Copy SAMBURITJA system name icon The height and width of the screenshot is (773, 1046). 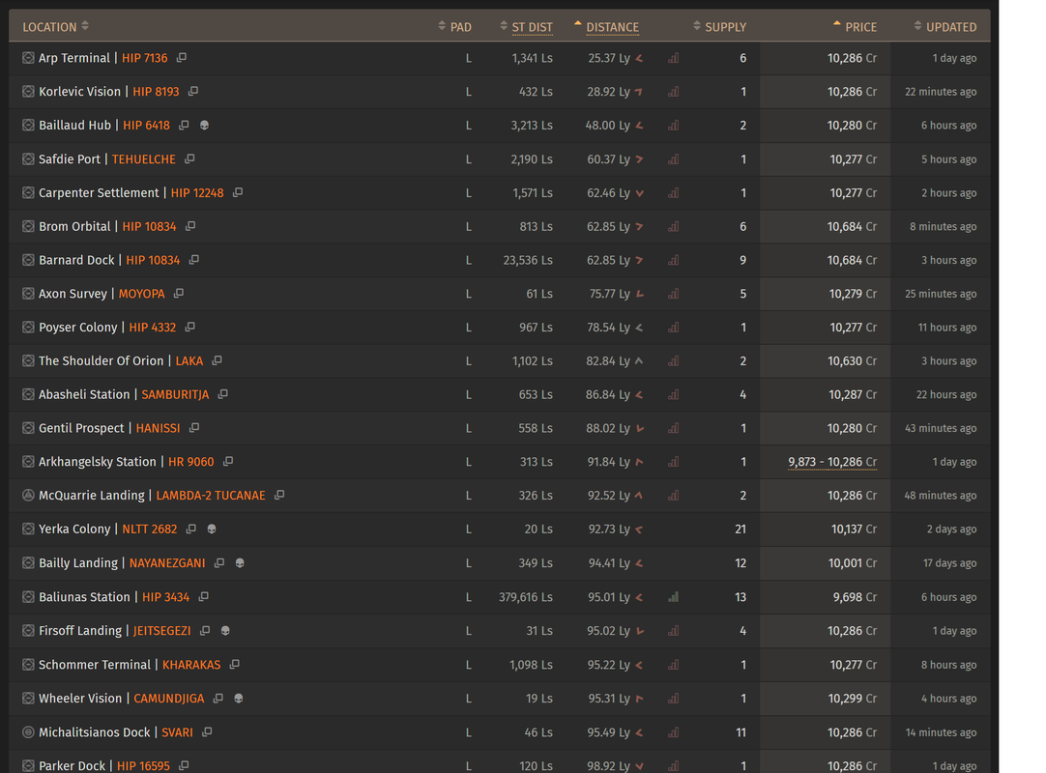pyautogui.click(x=222, y=394)
